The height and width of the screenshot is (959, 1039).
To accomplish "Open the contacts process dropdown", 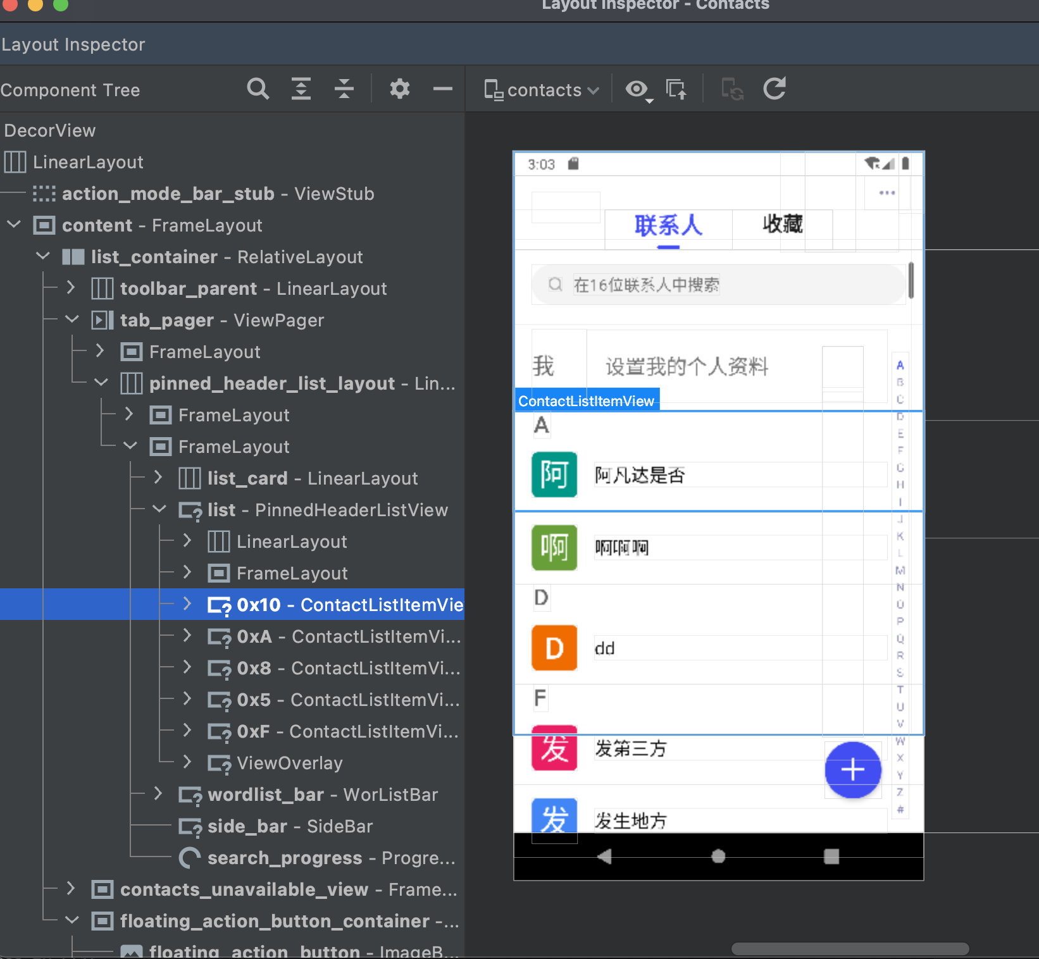I will point(542,90).
